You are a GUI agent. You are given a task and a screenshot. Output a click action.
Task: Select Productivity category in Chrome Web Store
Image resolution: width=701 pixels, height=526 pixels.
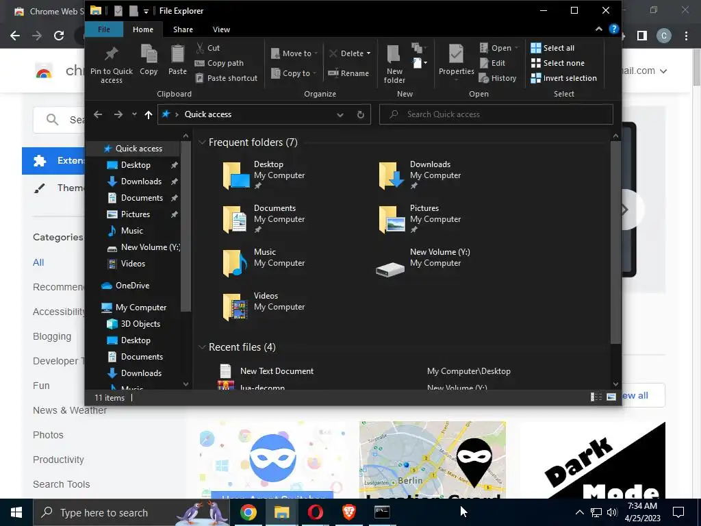tap(58, 460)
